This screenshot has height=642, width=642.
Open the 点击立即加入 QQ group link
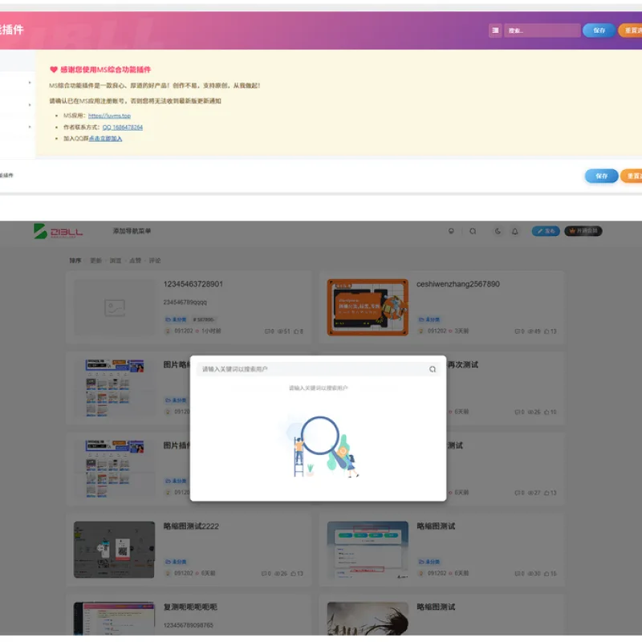point(105,139)
